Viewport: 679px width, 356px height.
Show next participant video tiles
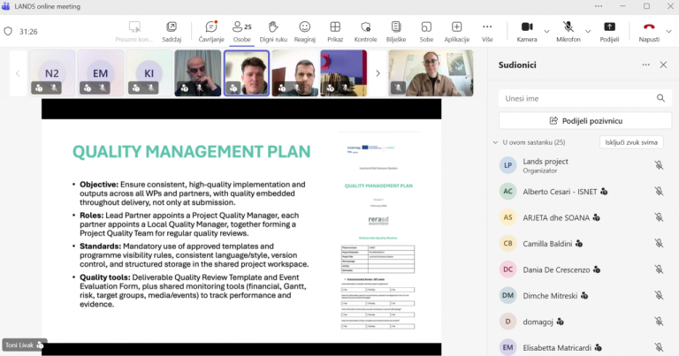point(378,73)
